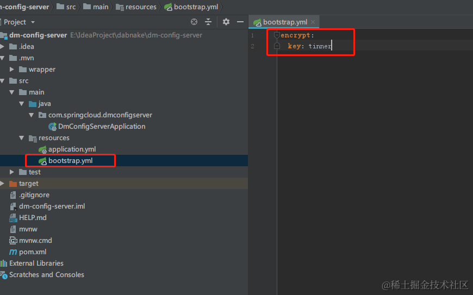This screenshot has height=295, width=473.
Task: Fold the encrypt block in editor gutter
Action: 277,35
